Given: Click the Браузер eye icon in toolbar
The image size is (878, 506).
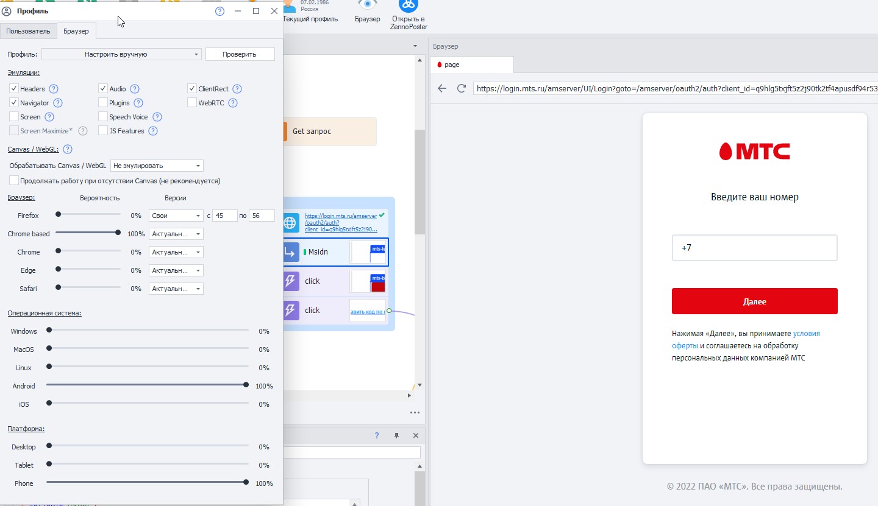Looking at the screenshot, I should click(367, 5).
